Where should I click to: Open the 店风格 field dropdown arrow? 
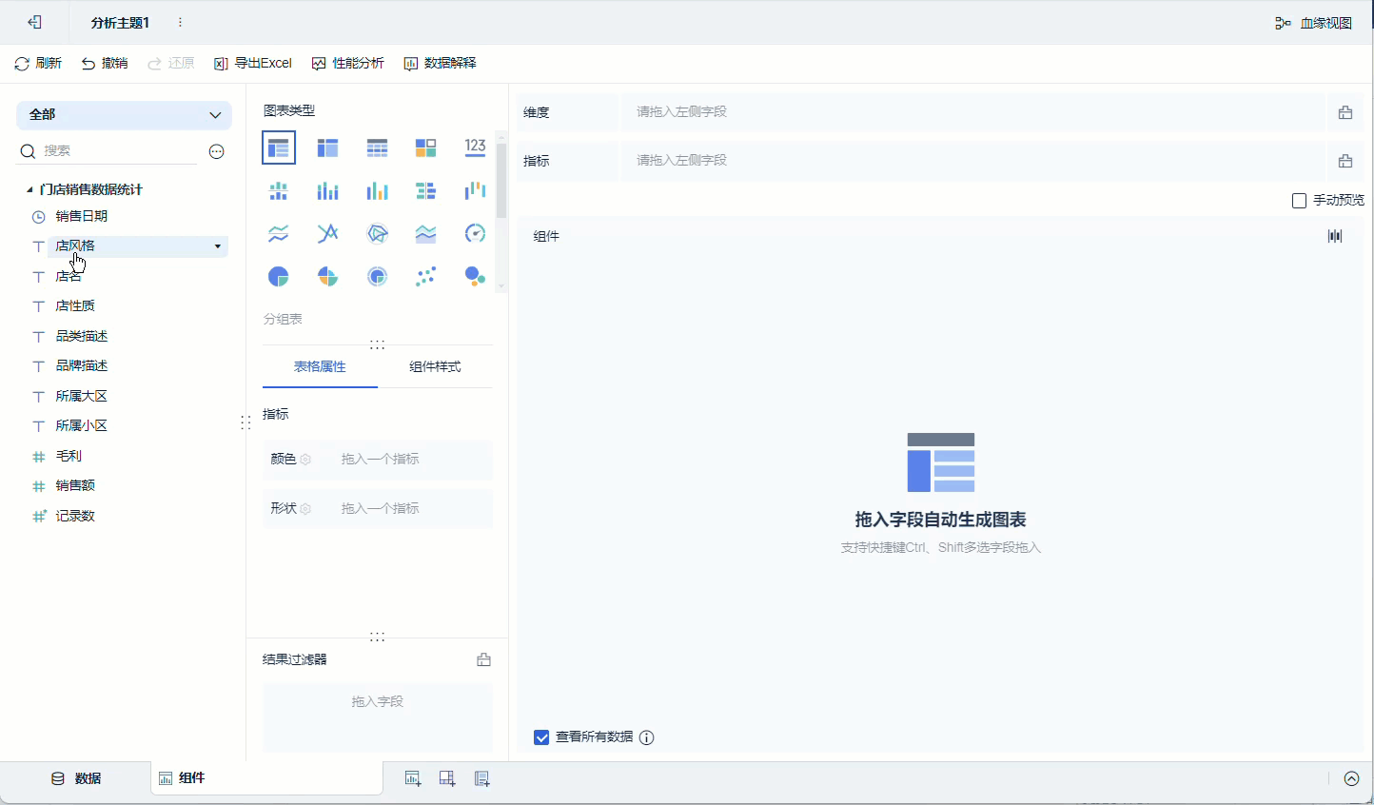tap(218, 246)
